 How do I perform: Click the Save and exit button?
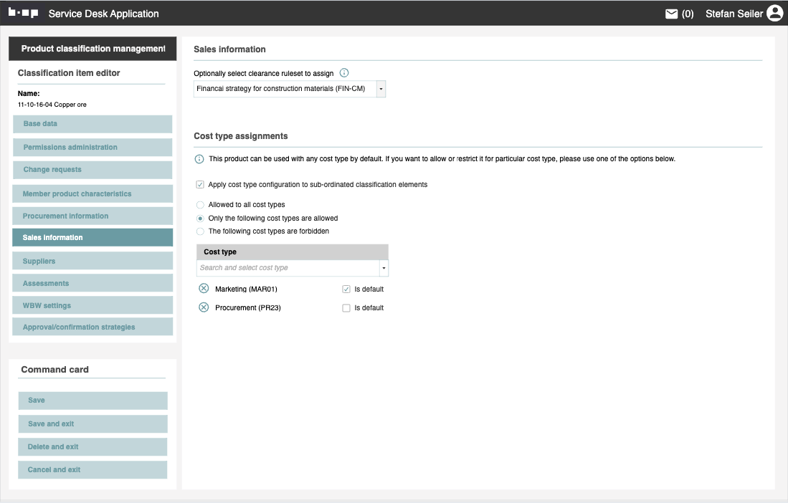(x=92, y=423)
